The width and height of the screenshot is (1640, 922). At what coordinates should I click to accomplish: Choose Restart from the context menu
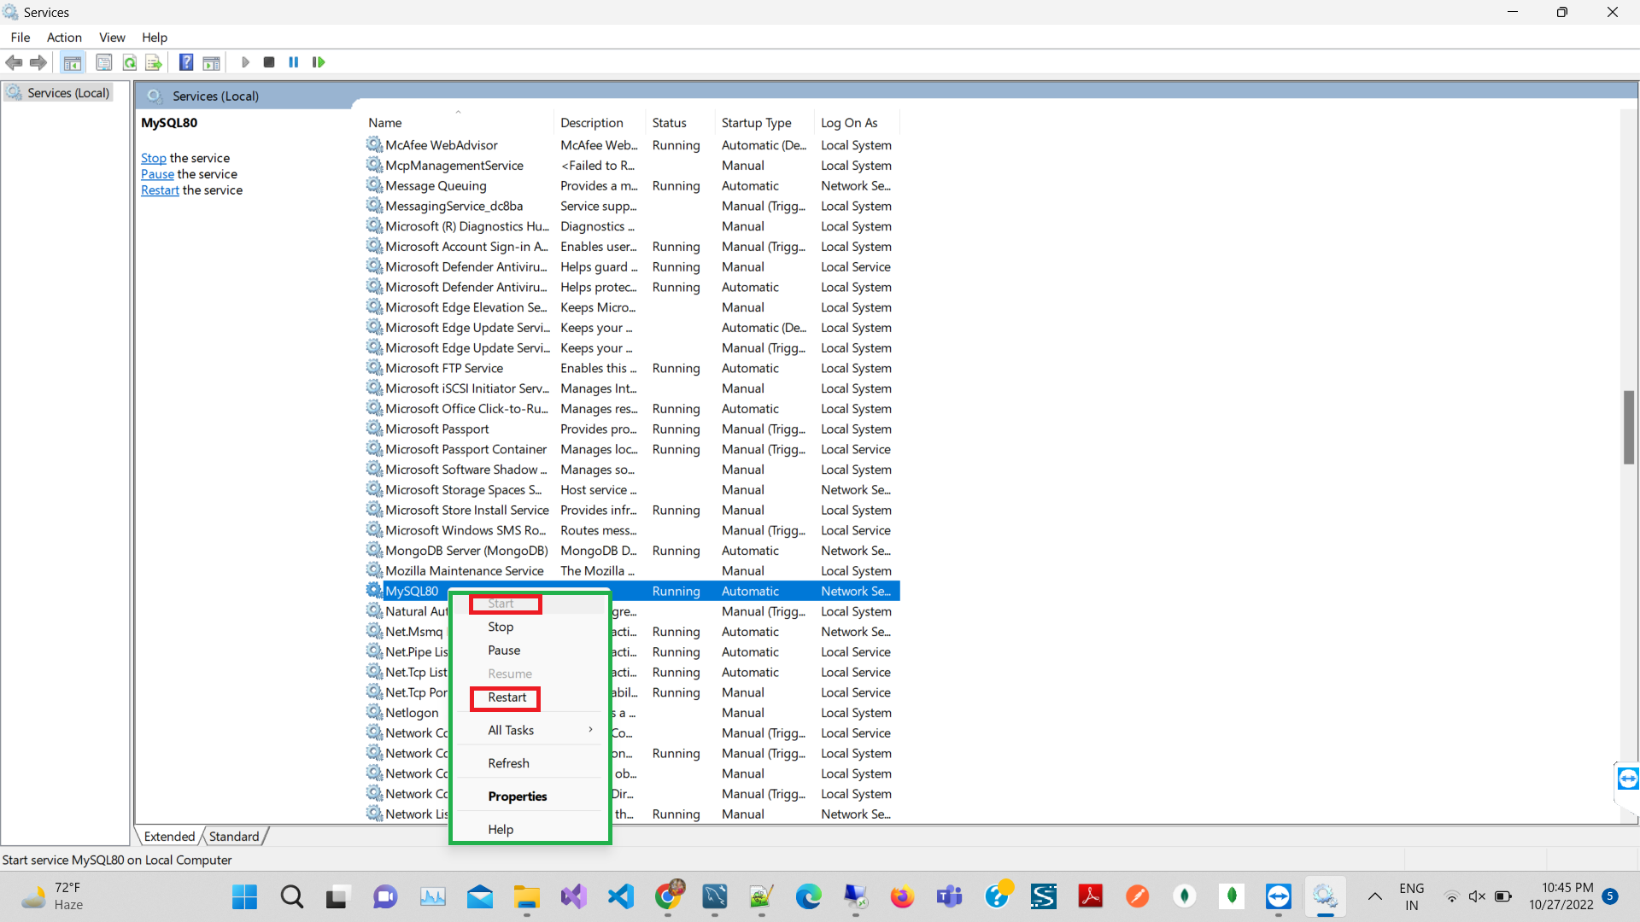point(507,697)
